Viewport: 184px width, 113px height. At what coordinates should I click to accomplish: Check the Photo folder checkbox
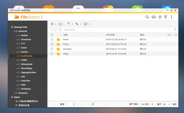point(52,44)
